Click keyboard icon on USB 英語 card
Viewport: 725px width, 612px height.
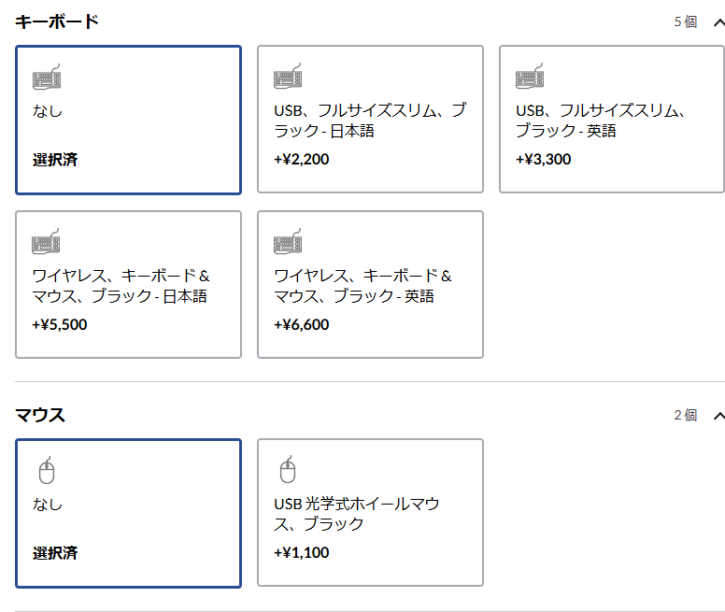pyautogui.click(x=530, y=77)
